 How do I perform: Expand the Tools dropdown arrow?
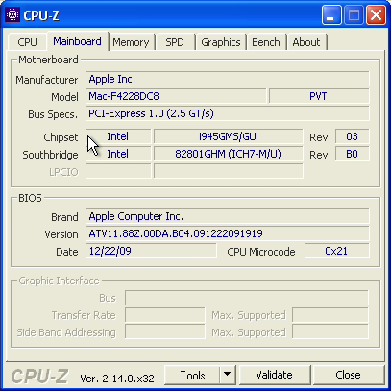(x=228, y=375)
